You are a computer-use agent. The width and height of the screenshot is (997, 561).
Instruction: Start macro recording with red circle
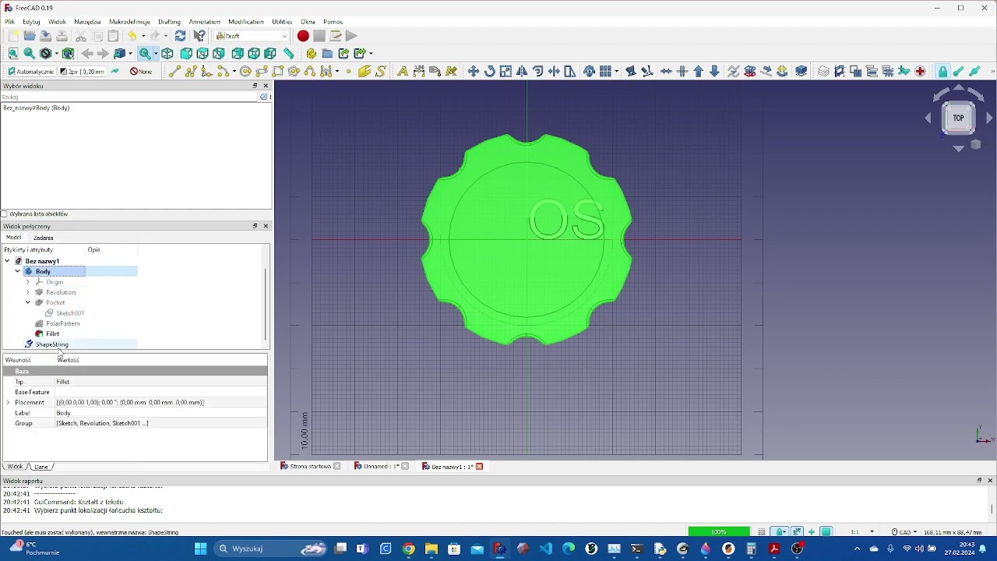pos(303,36)
